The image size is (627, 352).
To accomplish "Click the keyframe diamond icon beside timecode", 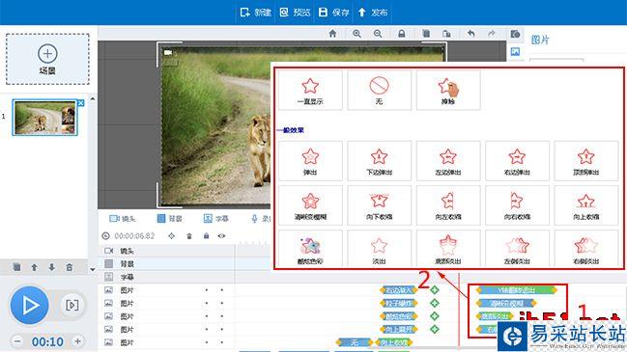I will [172, 236].
